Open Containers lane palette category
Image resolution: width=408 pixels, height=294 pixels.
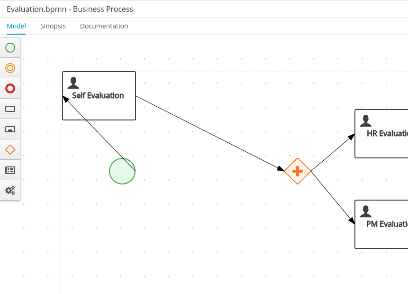(10, 170)
